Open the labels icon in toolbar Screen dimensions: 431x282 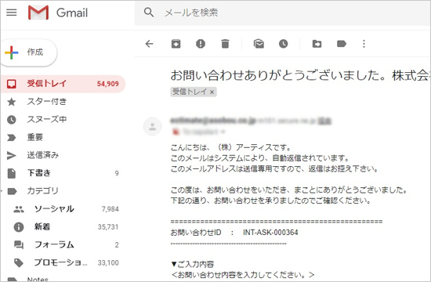tap(342, 44)
